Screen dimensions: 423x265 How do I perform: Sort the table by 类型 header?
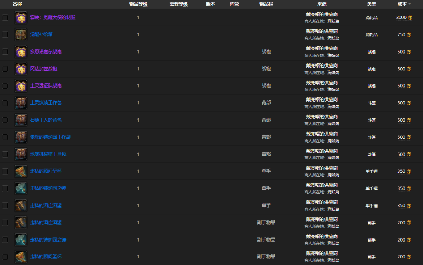coord(371,4)
